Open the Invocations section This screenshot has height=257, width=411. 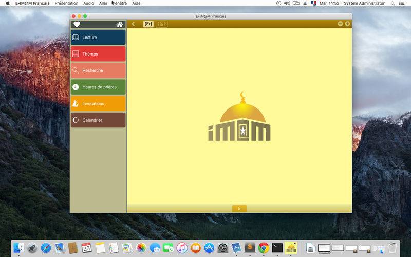tap(98, 103)
